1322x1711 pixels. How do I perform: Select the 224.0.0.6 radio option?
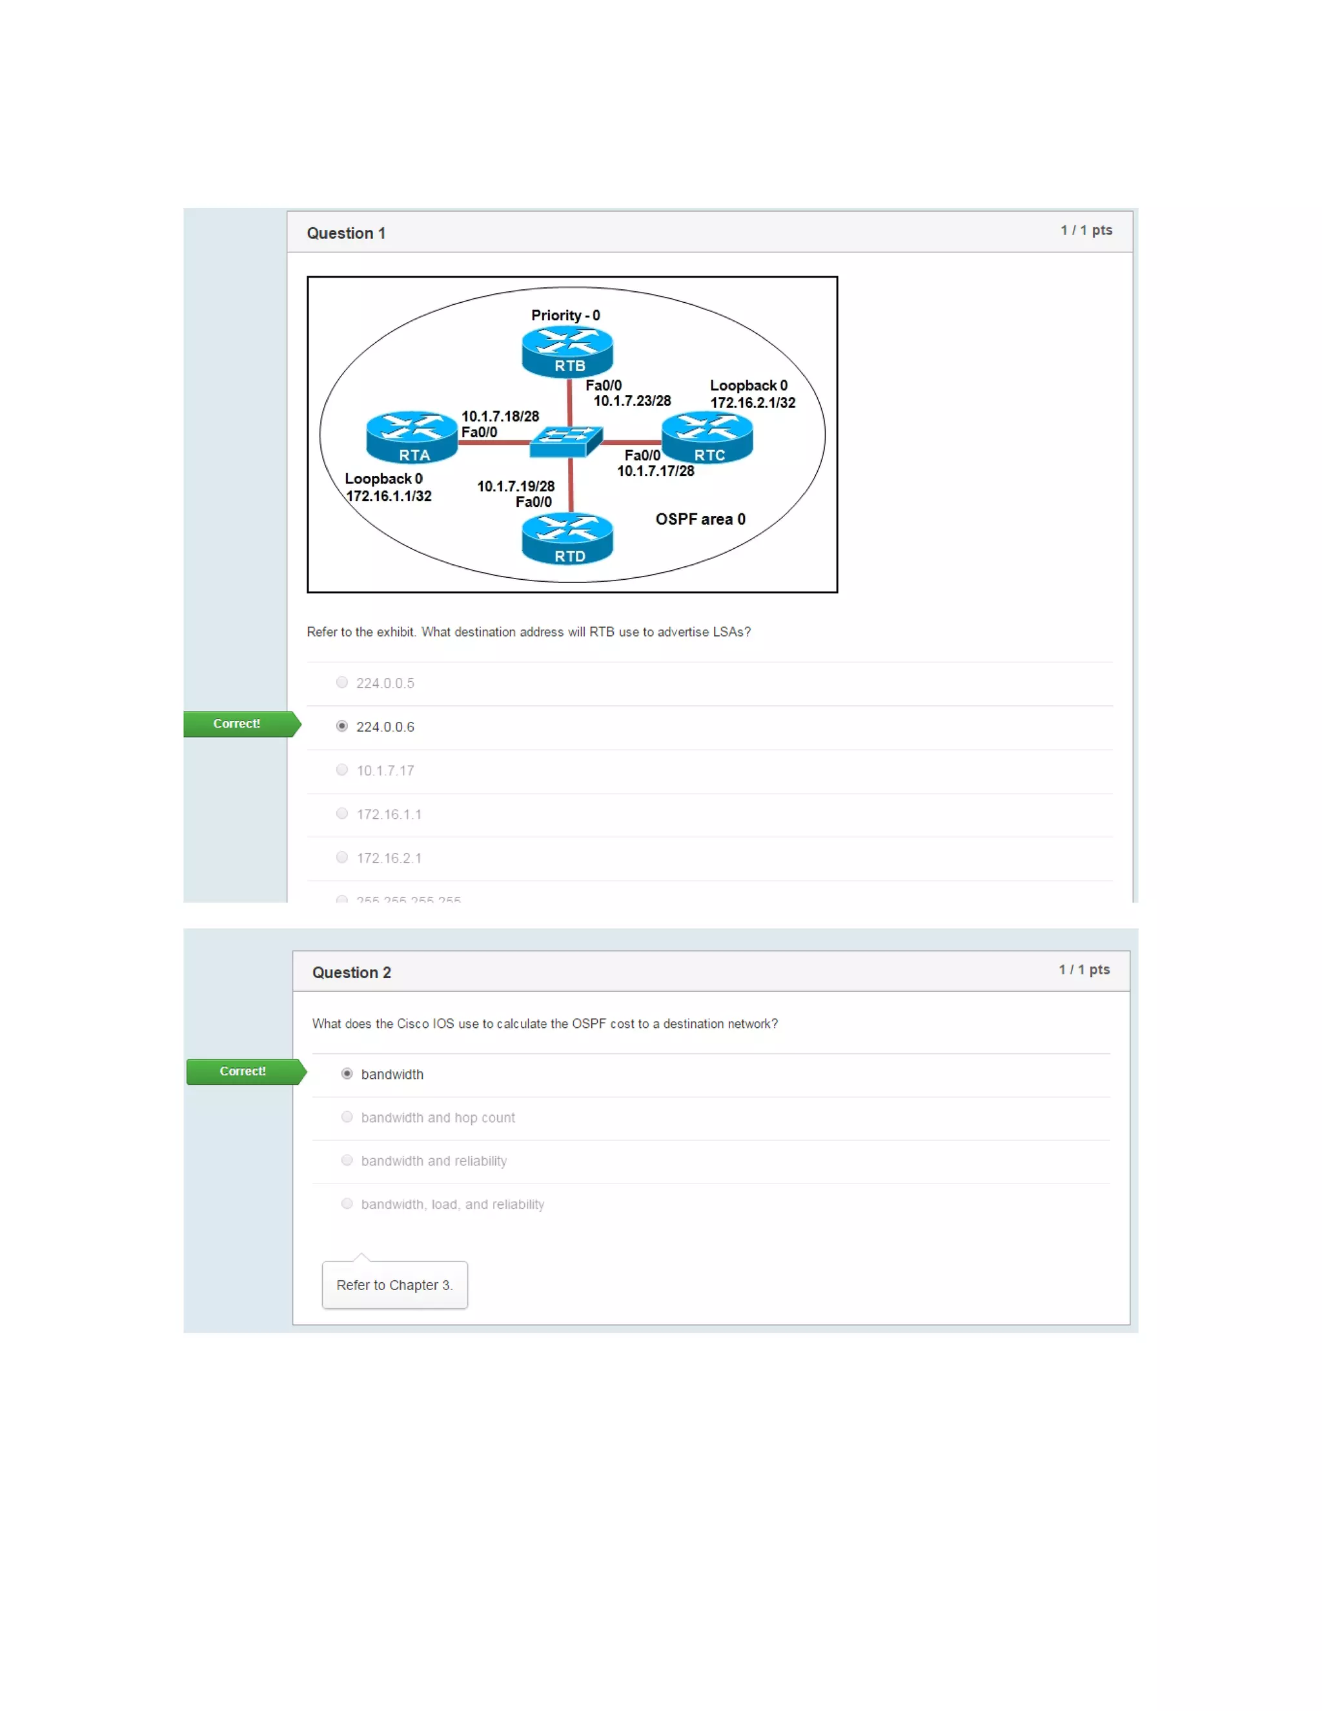(342, 726)
